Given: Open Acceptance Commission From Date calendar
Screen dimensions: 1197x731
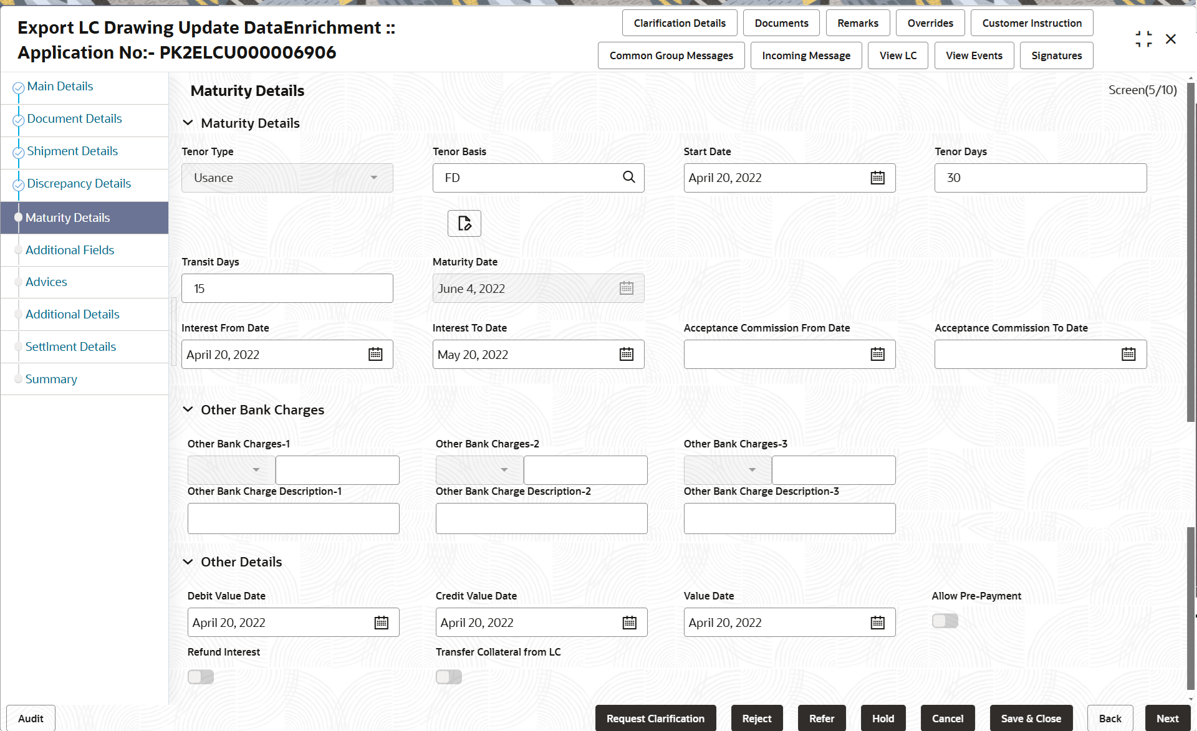Looking at the screenshot, I should (877, 355).
